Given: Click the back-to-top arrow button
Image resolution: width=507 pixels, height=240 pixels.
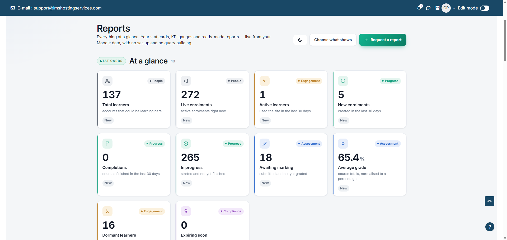Looking at the screenshot, I should (490, 201).
